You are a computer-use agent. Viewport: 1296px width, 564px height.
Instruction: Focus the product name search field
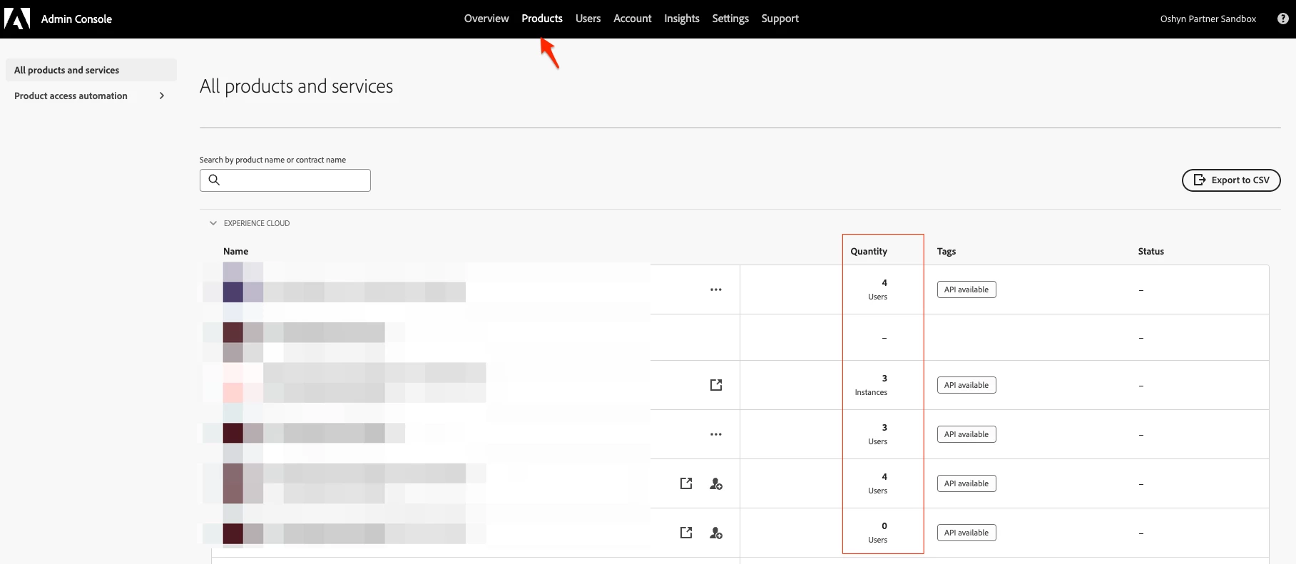(x=285, y=180)
